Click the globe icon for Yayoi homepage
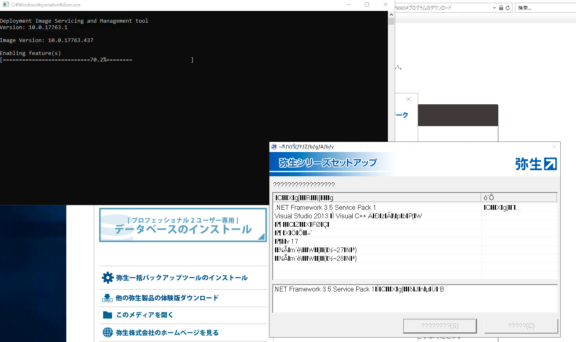This screenshot has height=342, width=576. pos(108,332)
